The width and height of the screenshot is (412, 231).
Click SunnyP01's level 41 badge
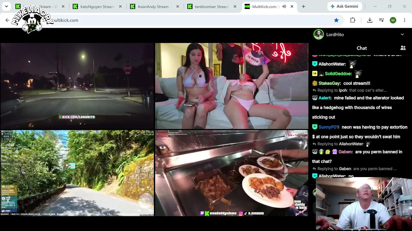[315, 127]
